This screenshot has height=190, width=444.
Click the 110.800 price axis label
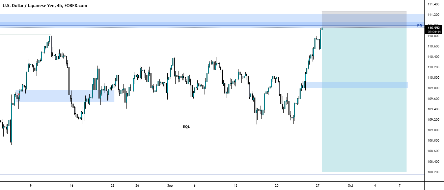coord(433,36)
